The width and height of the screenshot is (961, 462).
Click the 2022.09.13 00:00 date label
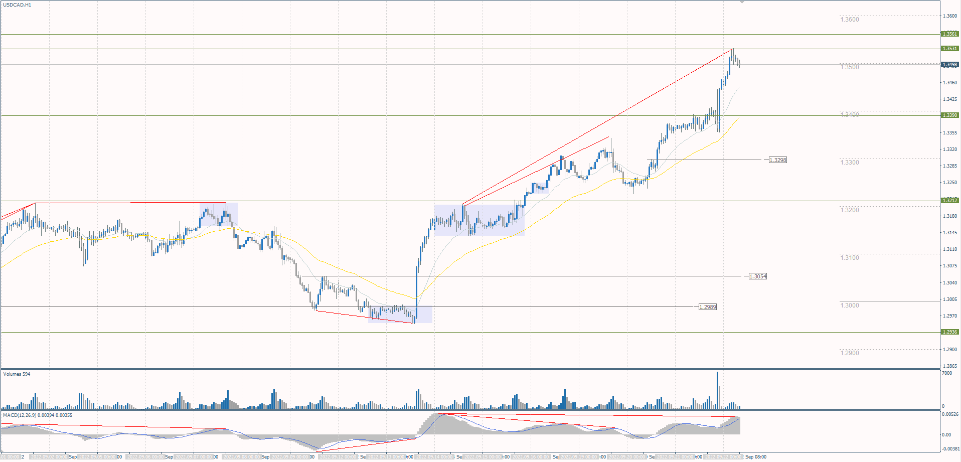(x=387, y=457)
